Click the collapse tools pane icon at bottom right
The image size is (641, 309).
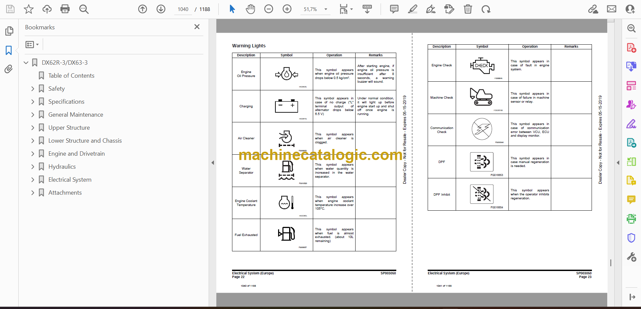[x=632, y=297]
